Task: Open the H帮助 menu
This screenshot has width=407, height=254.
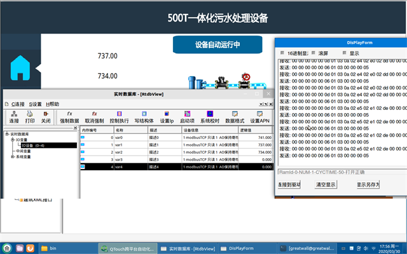Action: point(52,104)
